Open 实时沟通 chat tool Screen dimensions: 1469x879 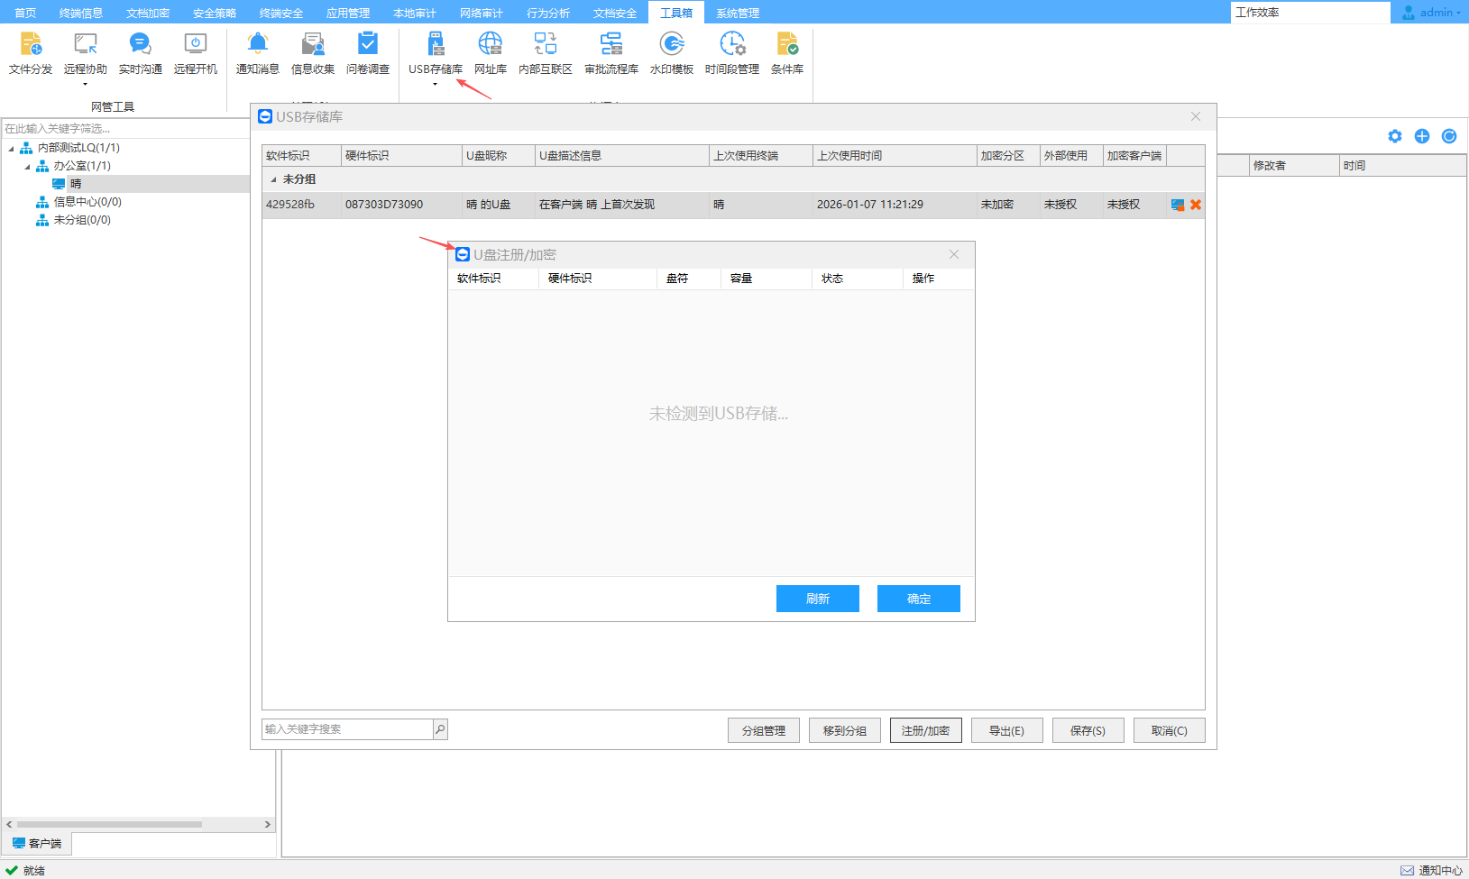(x=140, y=53)
